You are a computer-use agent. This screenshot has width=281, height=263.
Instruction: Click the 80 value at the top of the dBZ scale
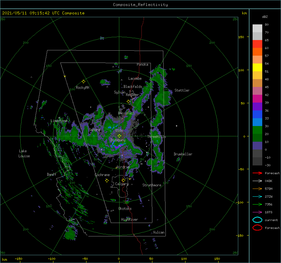coord(267,25)
